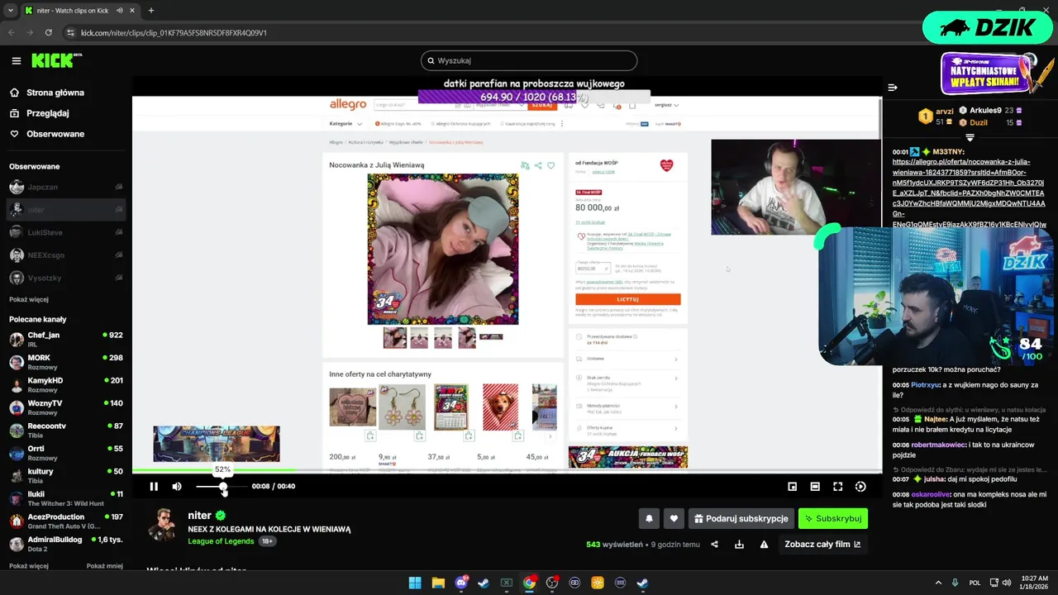The image size is (1058, 595).
Task: Open the NEEXcsgo followed channel
Action: tap(66, 255)
